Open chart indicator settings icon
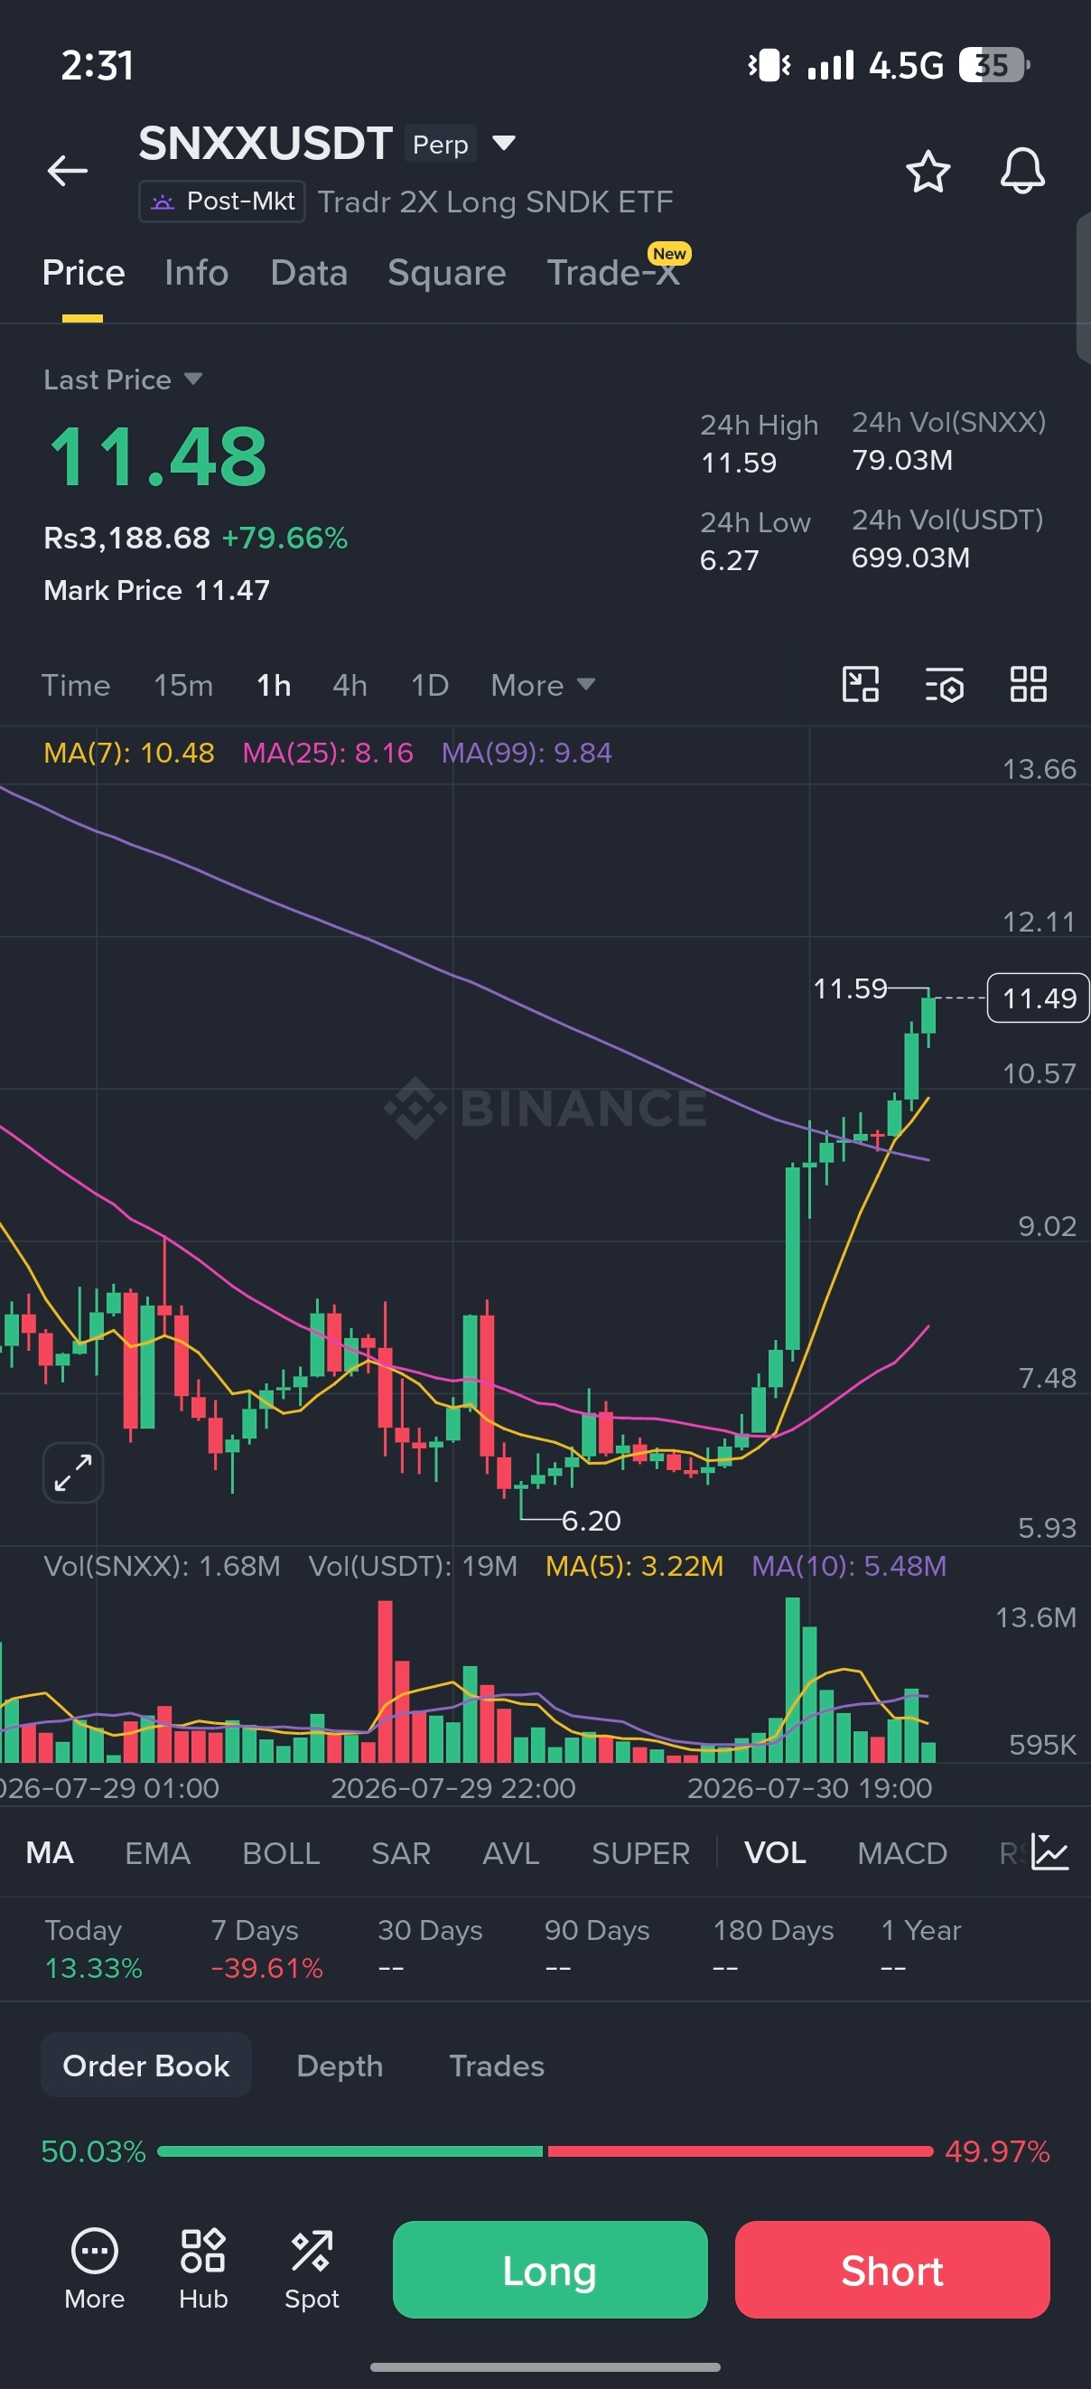This screenshot has width=1091, height=2389. tap(945, 686)
